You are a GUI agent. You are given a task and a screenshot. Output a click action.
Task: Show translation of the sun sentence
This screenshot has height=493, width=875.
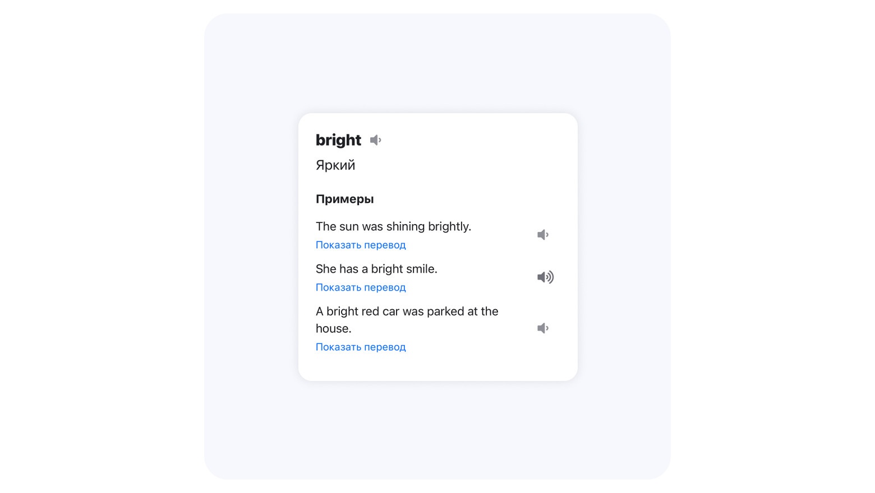[x=360, y=245]
